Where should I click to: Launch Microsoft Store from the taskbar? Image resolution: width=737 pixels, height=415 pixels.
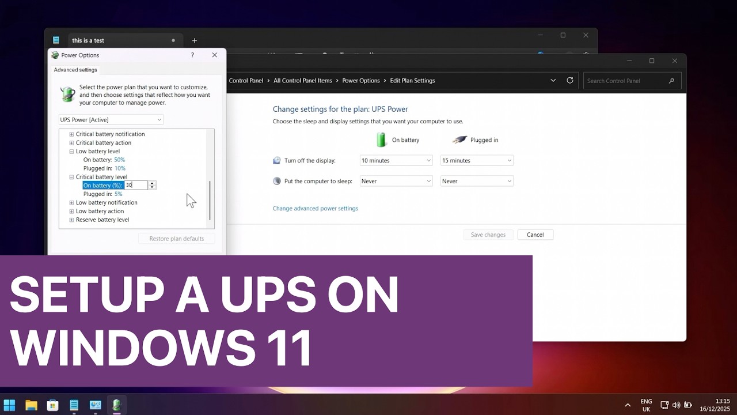coord(52,405)
